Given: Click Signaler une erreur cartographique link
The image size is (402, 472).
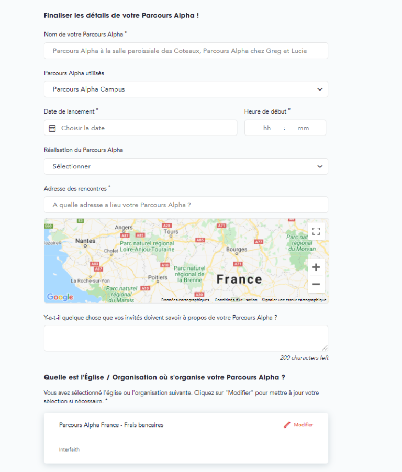Looking at the screenshot, I should click(294, 300).
